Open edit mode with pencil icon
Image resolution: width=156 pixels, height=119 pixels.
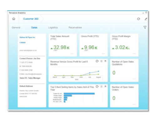(146, 19)
